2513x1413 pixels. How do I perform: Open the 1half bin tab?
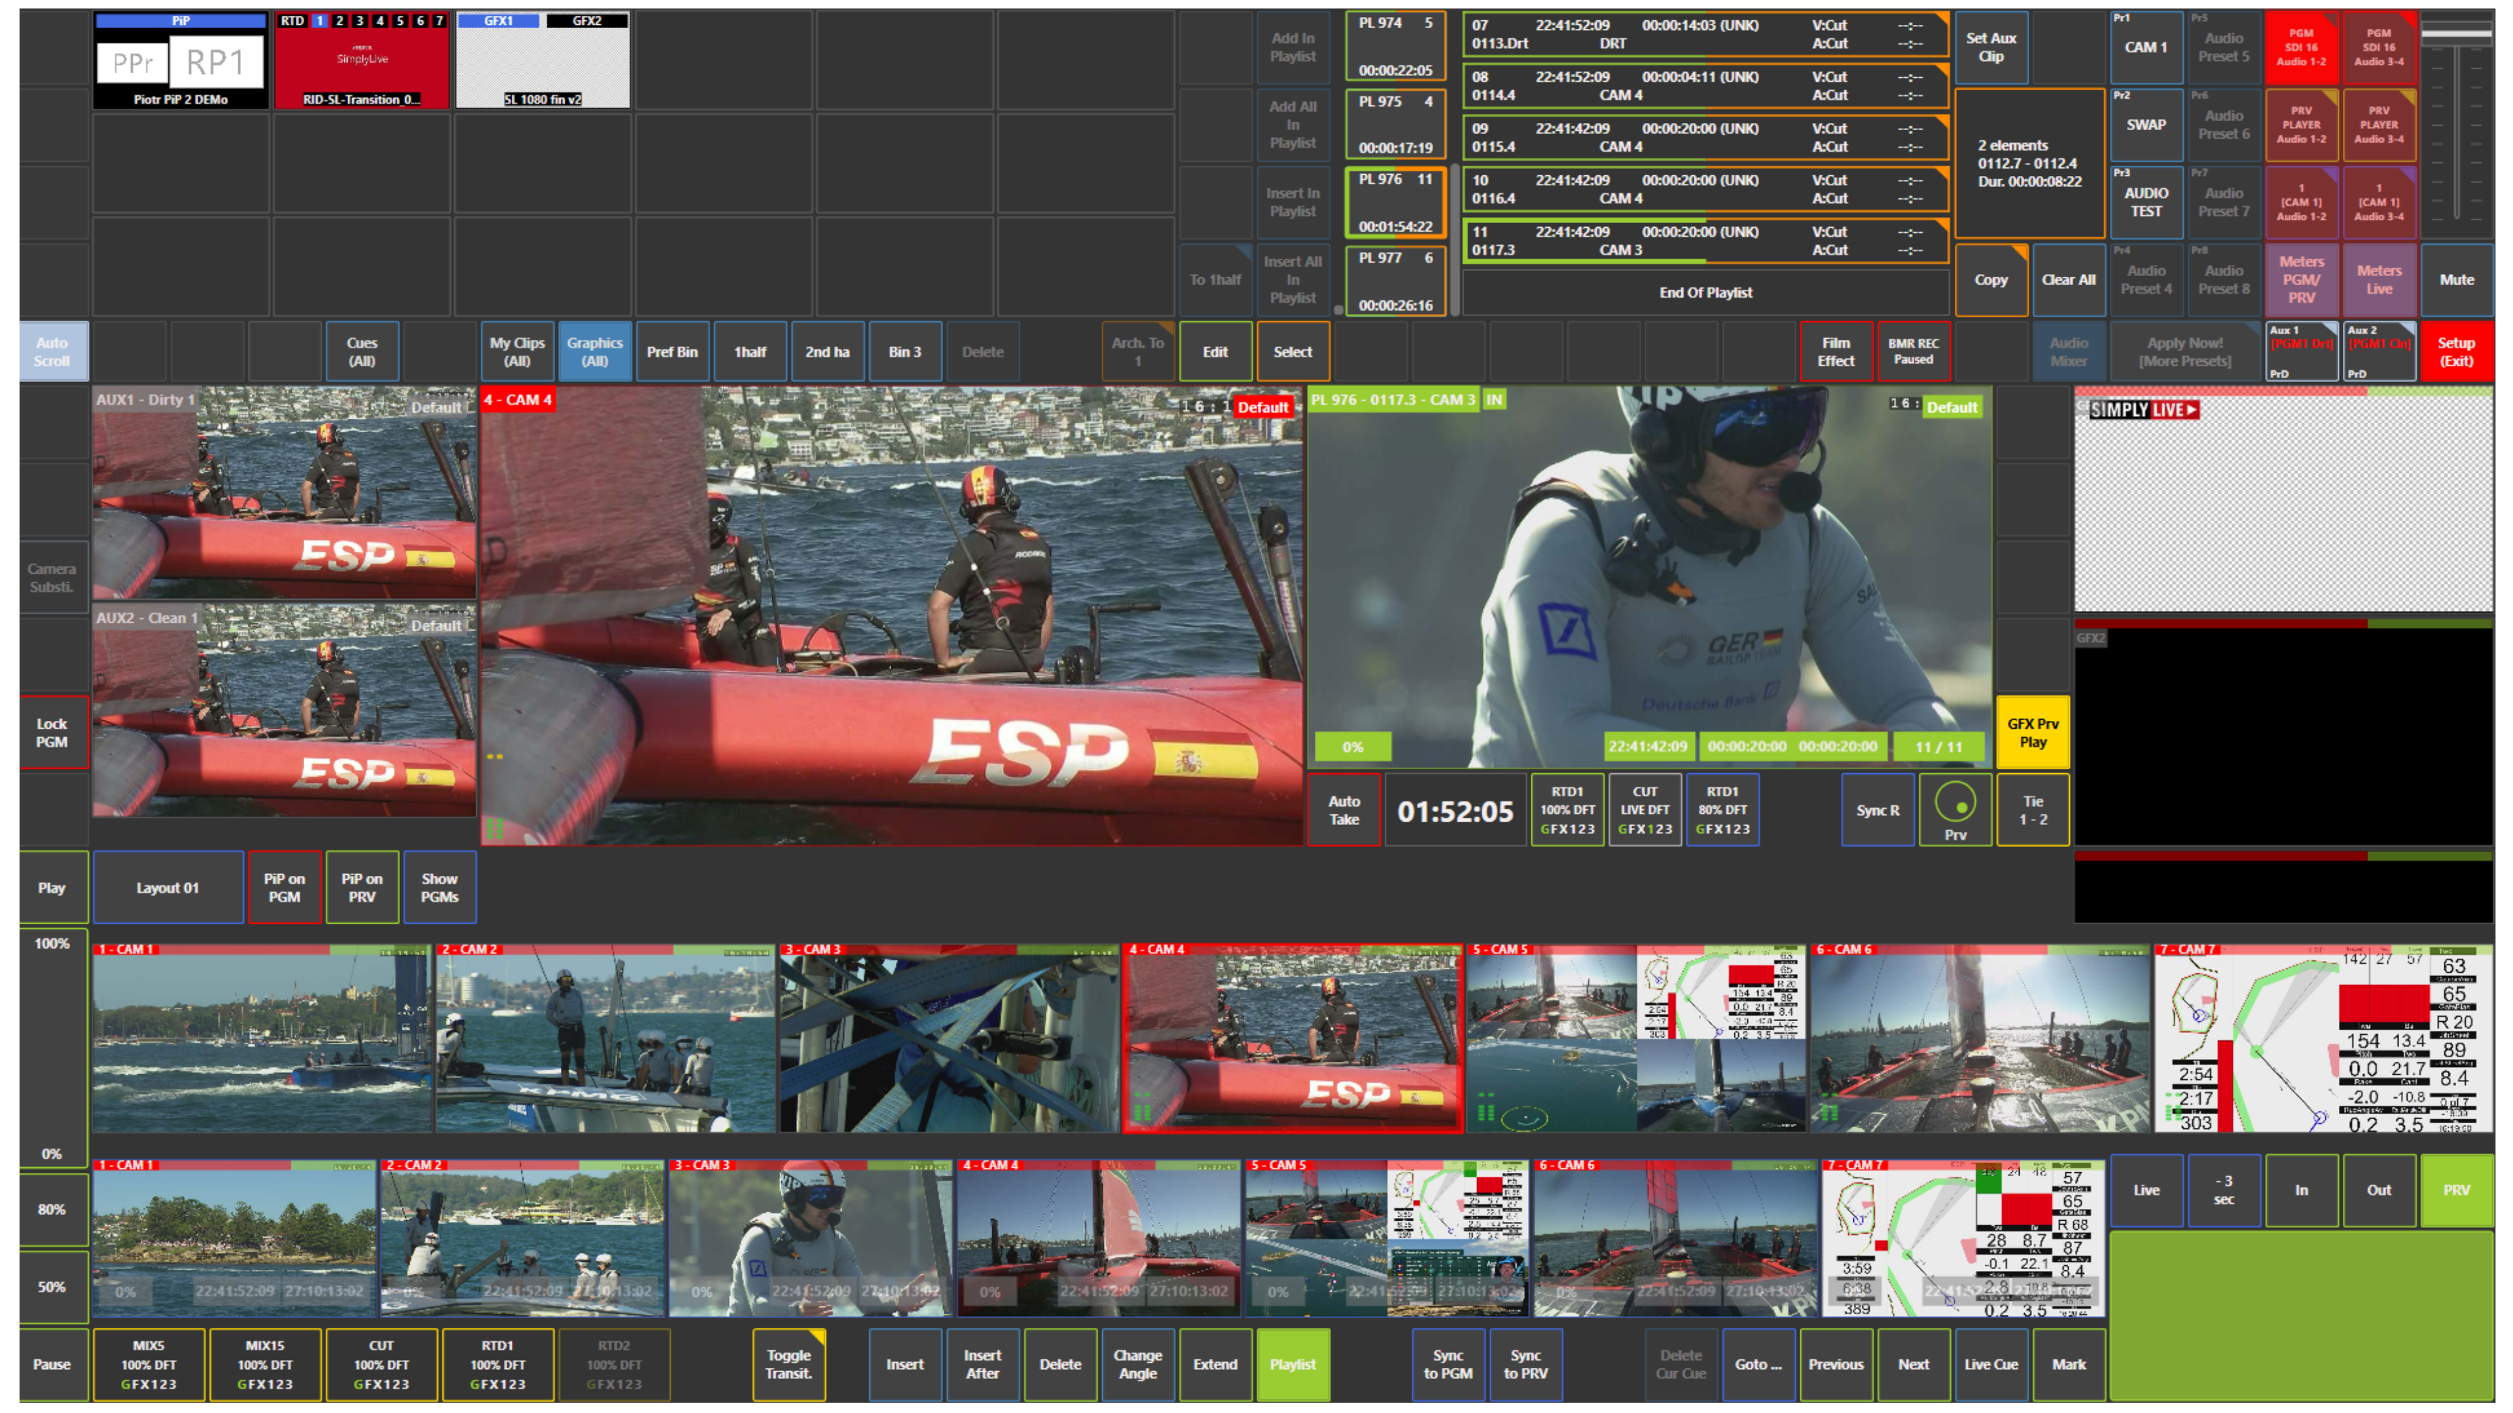750,351
